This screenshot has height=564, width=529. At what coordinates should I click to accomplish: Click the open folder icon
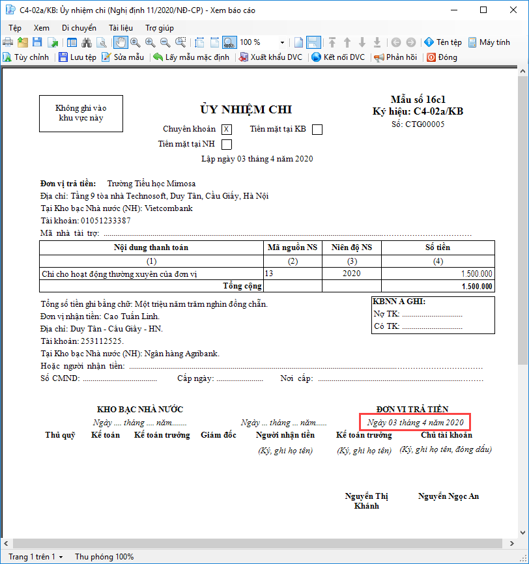click(x=23, y=42)
